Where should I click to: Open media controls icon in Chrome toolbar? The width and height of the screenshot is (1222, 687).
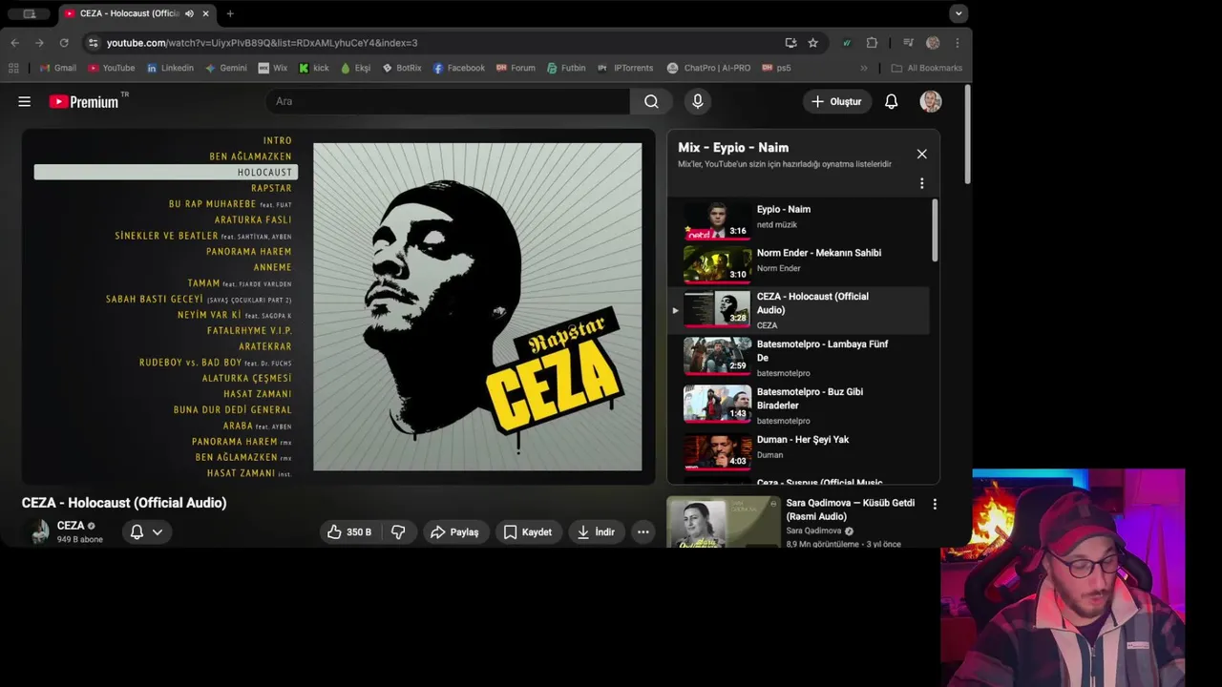pos(908,43)
